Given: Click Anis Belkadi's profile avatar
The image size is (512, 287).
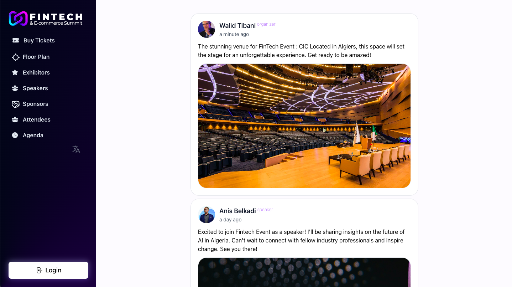Looking at the screenshot, I should click(x=207, y=215).
